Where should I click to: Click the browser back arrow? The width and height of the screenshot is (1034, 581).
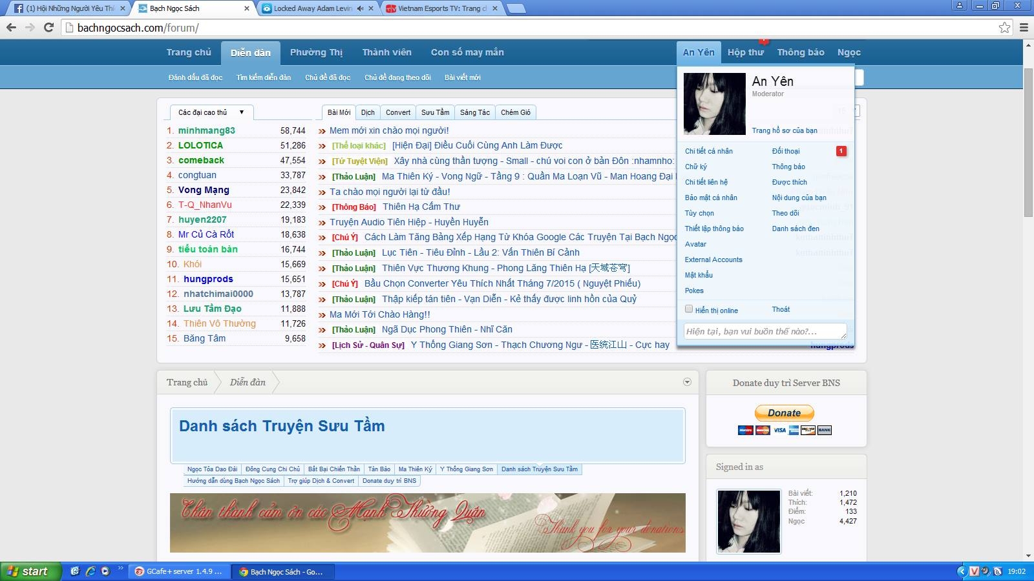[11, 27]
